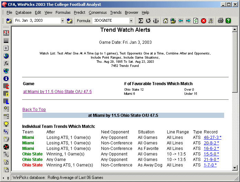Print the report with the printer icon
This screenshot has height=182, width=240.
220,20
